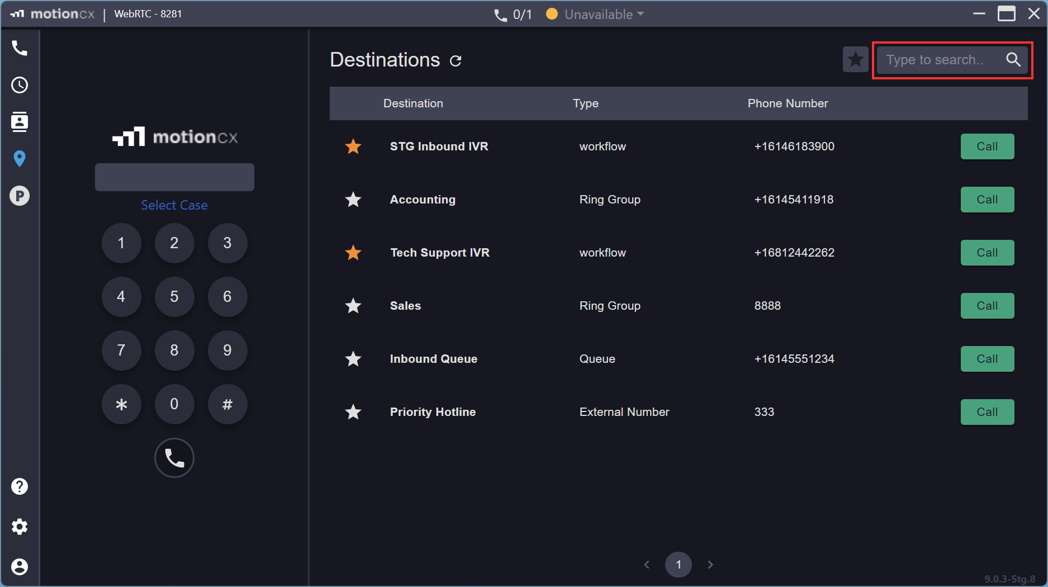Click the magnifier search icon

pyautogui.click(x=1013, y=59)
